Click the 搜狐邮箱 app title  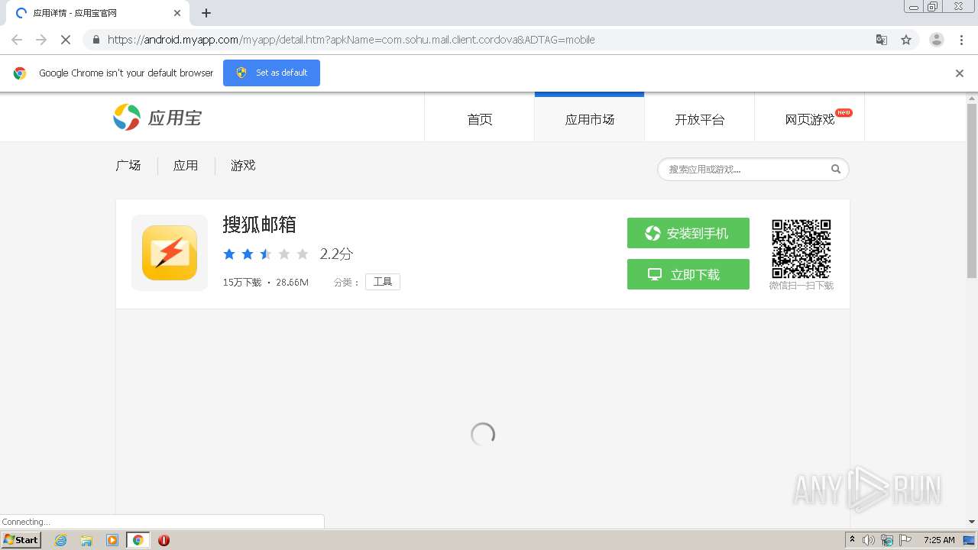[259, 225]
